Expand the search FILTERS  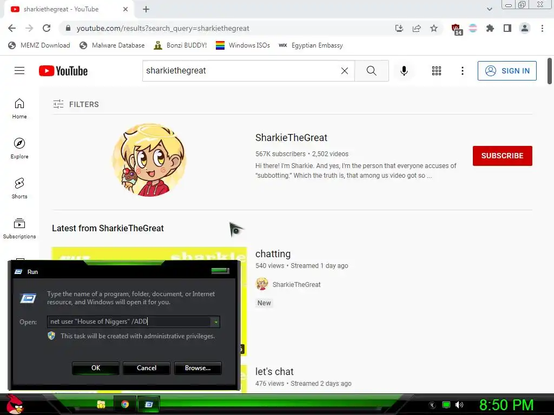pos(76,104)
